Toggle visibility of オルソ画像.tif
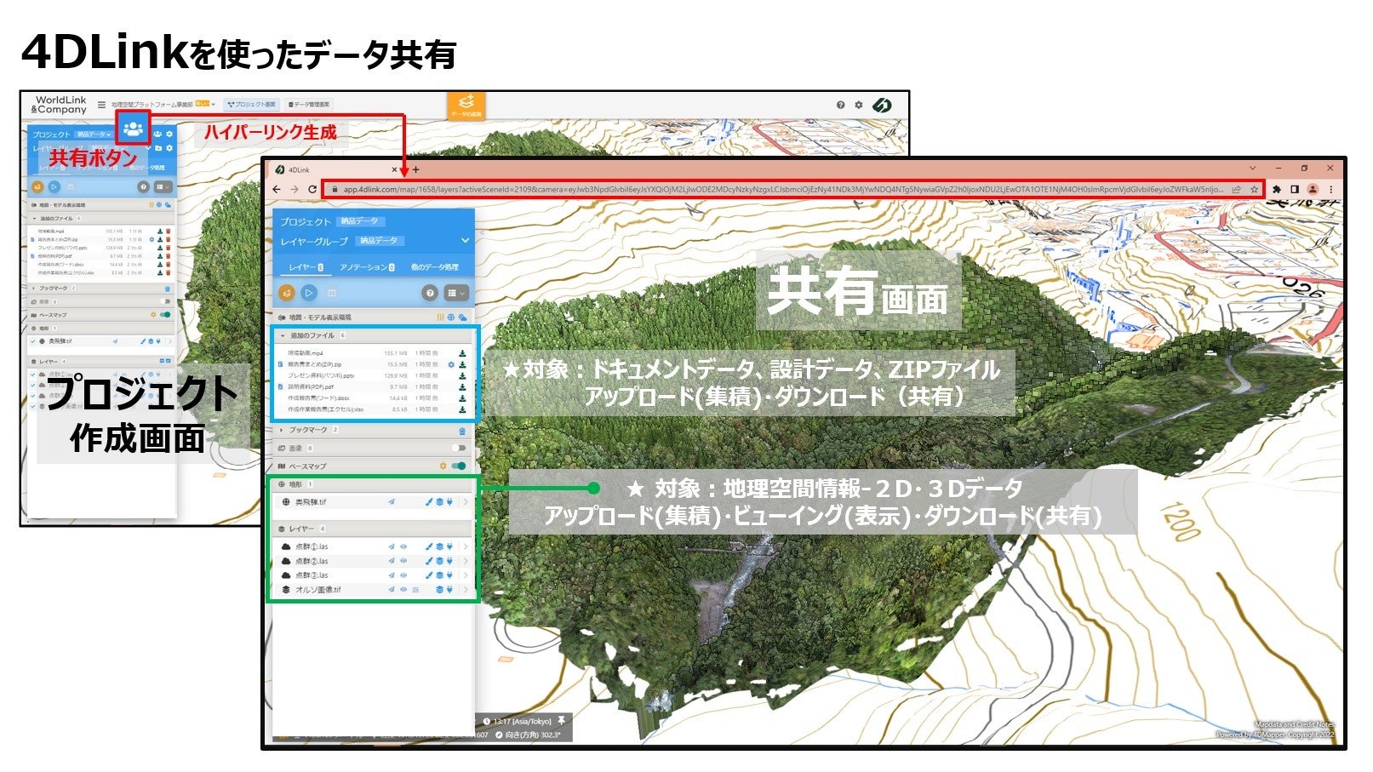This screenshot has height=772, width=1373. (x=403, y=589)
